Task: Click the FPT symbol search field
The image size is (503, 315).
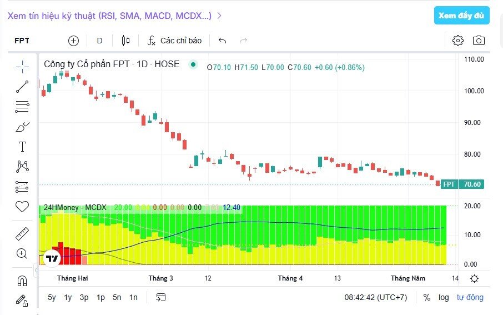Action: click(x=22, y=41)
